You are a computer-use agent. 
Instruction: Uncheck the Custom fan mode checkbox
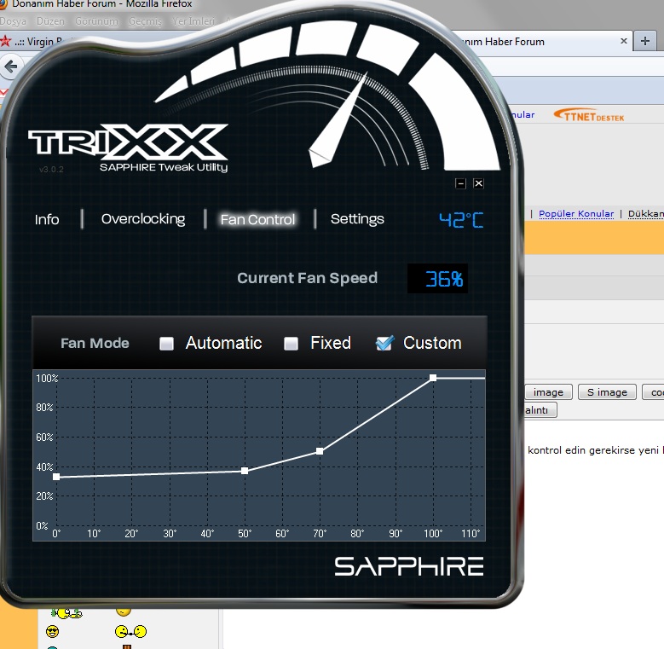(384, 343)
